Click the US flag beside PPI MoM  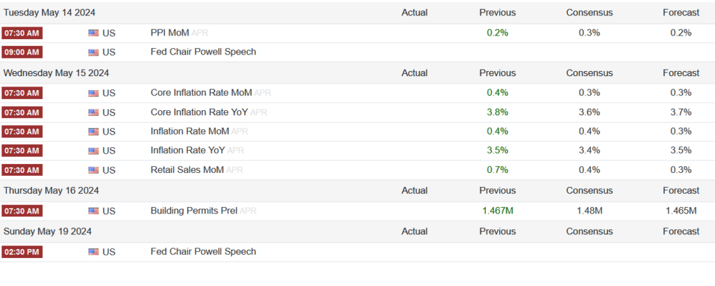[x=94, y=33]
